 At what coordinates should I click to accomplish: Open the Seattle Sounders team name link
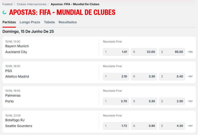(x=19, y=126)
